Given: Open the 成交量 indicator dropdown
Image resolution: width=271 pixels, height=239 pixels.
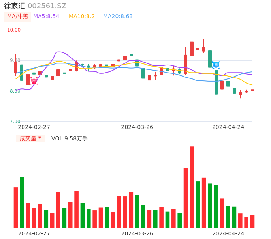Looking at the screenshot, I should 30,138.
